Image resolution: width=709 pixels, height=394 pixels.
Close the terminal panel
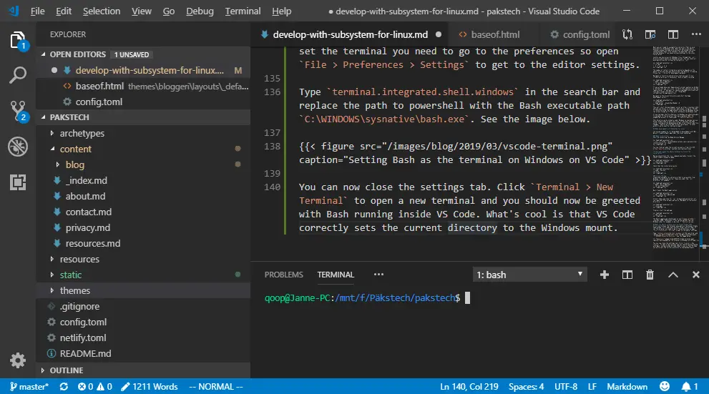pyautogui.click(x=696, y=275)
